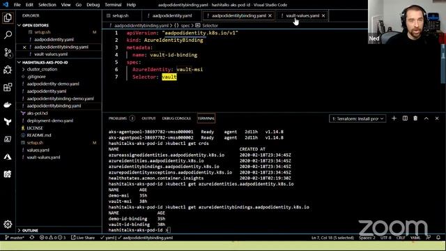
Task: Open the Azure view icon
Action: (8, 156)
